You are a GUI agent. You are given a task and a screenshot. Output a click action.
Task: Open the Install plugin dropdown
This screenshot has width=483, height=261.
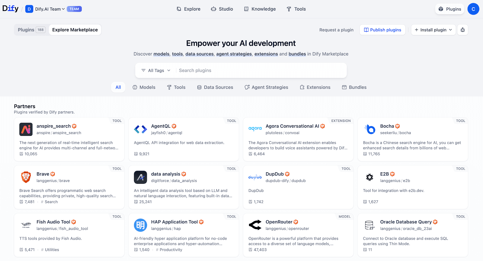pos(433,30)
